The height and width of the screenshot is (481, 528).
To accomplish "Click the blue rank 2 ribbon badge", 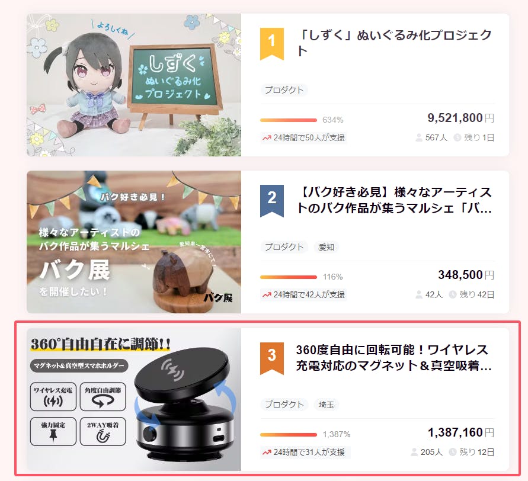I will tap(272, 201).
